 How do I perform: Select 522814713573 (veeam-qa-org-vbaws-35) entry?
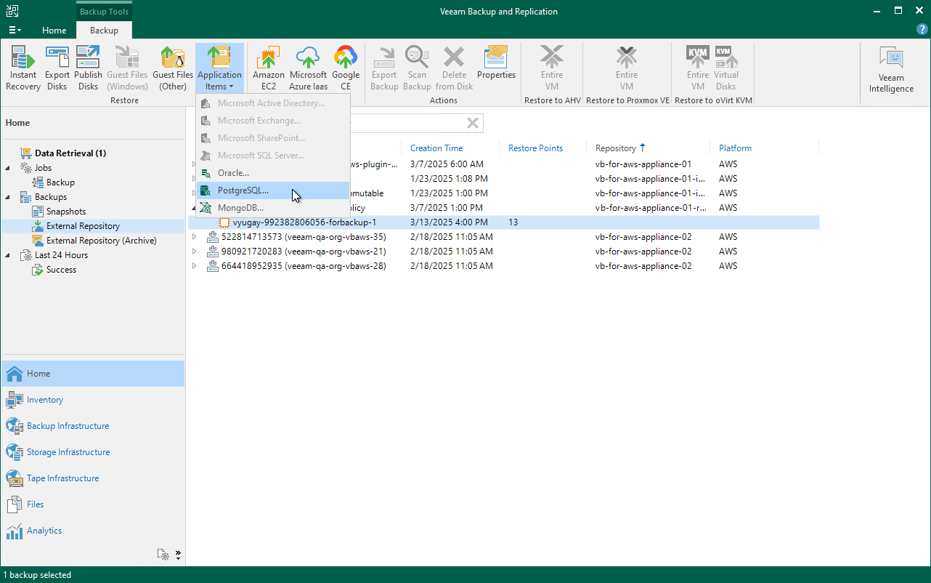pos(304,237)
